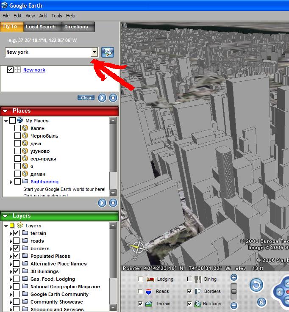Switch to the Directions tab
The height and width of the screenshot is (312, 289).
pos(78,27)
